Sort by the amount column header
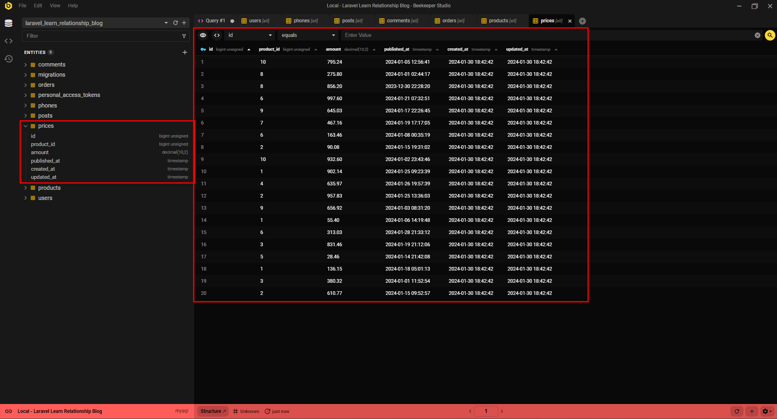This screenshot has height=419, width=777. click(x=334, y=49)
